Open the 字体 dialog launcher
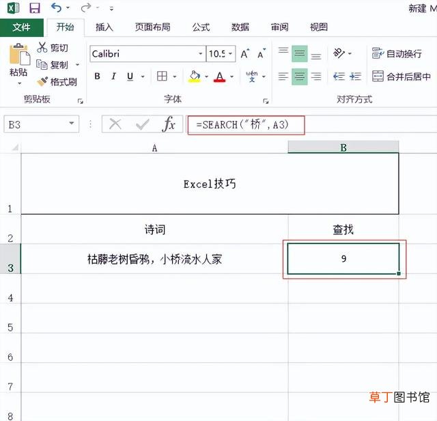This screenshot has height=421, width=437. tap(266, 101)
